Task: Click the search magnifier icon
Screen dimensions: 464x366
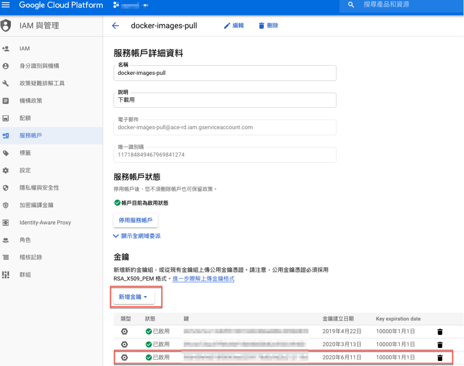Action: click(x=351, y=5)
